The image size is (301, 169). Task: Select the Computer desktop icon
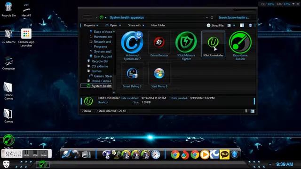[x=8, y=63]
